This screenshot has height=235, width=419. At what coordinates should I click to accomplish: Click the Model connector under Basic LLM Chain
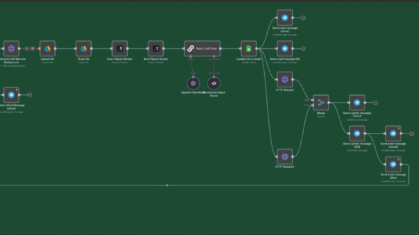coord(191,56)
